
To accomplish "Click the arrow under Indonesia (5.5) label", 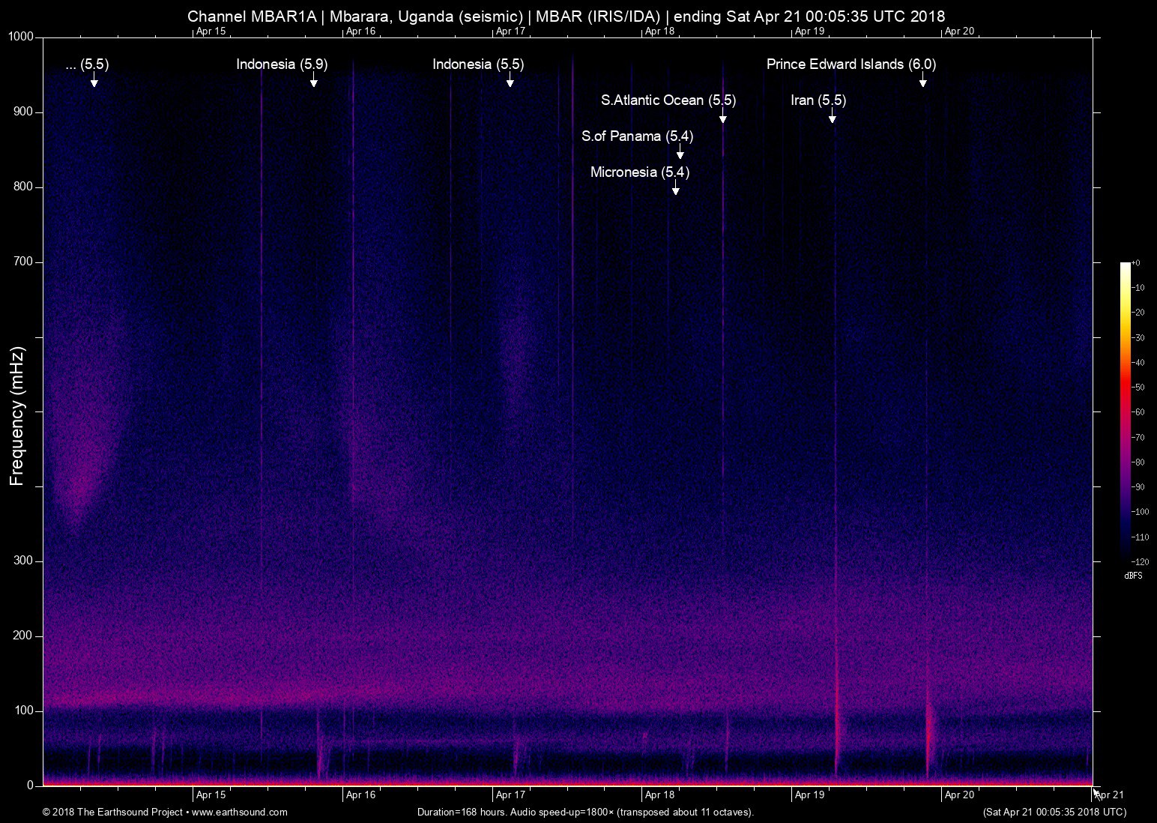I will (510, 81).
